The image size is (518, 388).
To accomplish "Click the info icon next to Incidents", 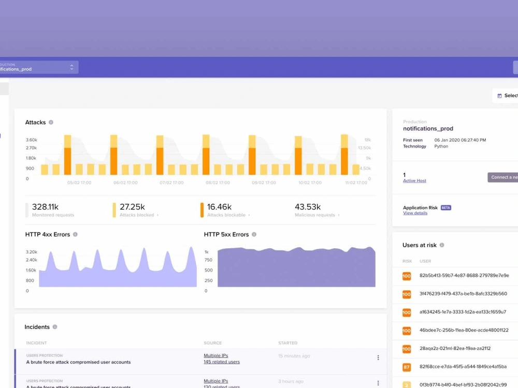I will coord(55,327).
